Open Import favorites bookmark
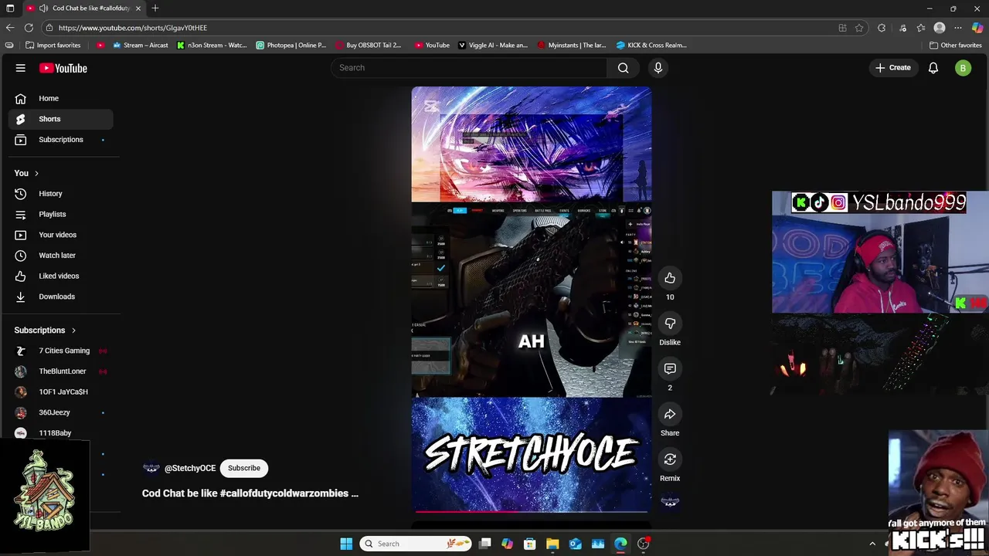989x556 pixels. [x=53, y=45]
